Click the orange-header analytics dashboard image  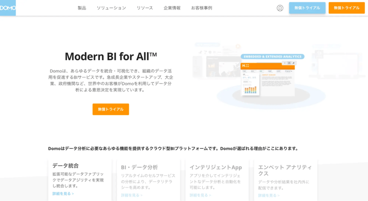click(x=268, y=79)
